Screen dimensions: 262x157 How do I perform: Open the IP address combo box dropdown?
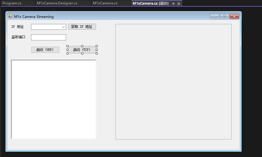point(64,27)
